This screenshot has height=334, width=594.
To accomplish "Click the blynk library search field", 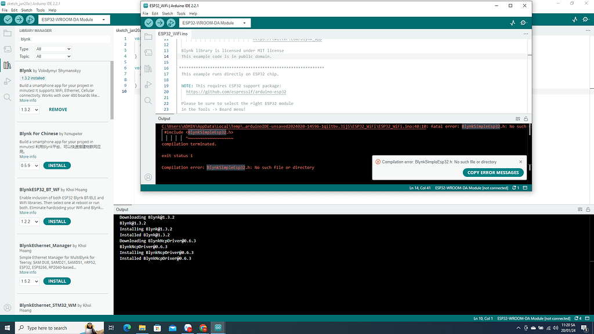I will pos(64,39).
